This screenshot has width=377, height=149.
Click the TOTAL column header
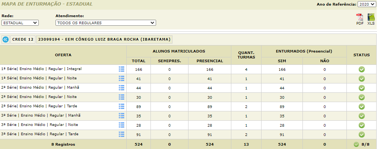(x=139, y=61)
